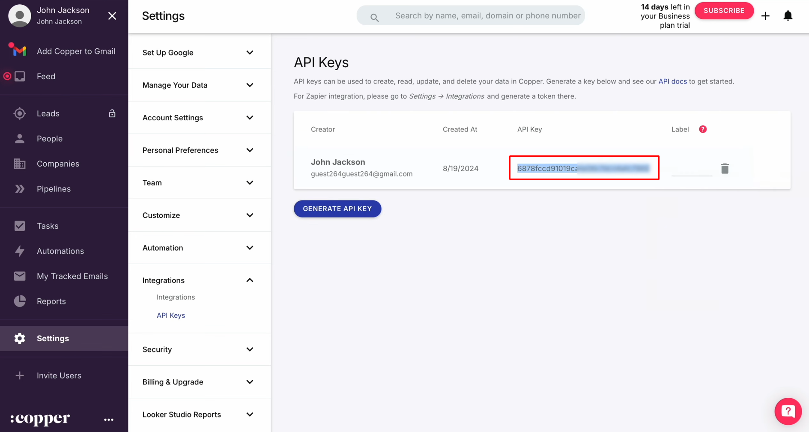
Task: Click the Gmail icon beside Add Copper to Gmail
Action: (19, 51)
